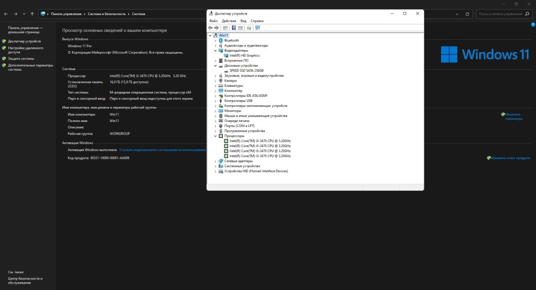
Task: Open the Справка menu
Action: 257,21
